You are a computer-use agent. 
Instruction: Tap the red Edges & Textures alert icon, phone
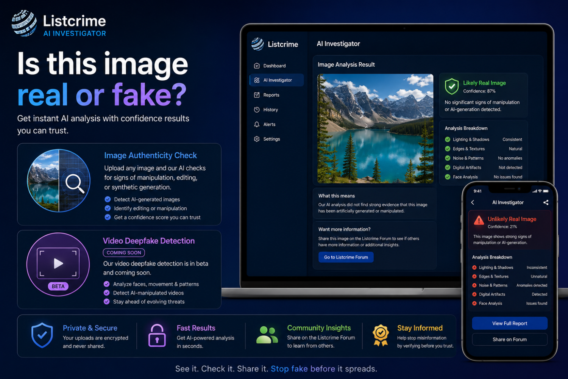474,277
